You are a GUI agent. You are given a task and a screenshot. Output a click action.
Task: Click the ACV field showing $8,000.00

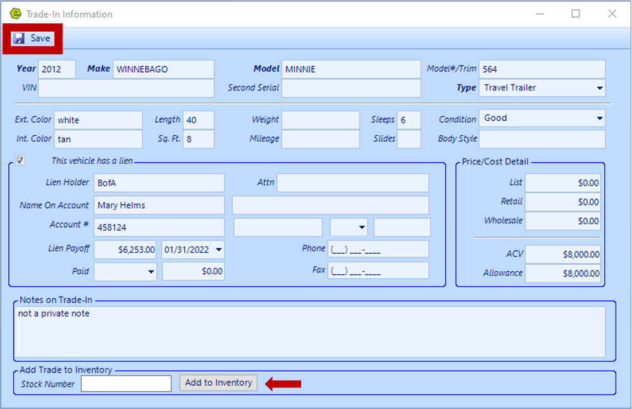562,254
